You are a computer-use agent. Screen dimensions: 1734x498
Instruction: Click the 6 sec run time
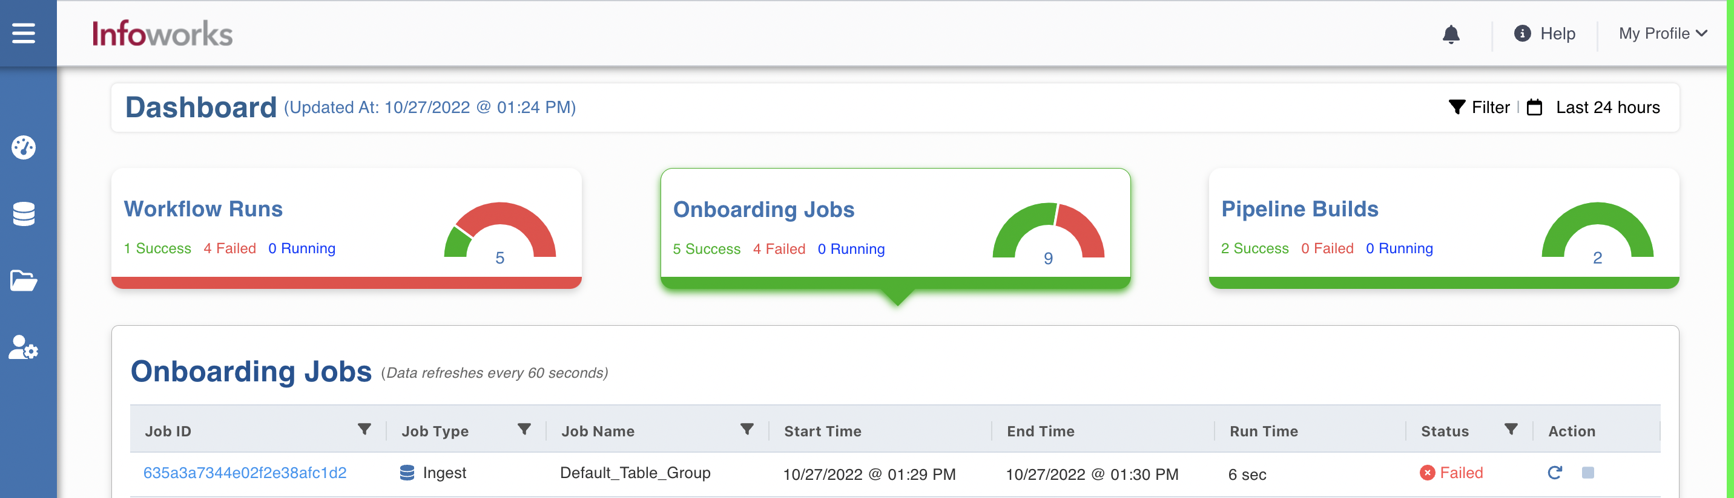coord(1247,474)
